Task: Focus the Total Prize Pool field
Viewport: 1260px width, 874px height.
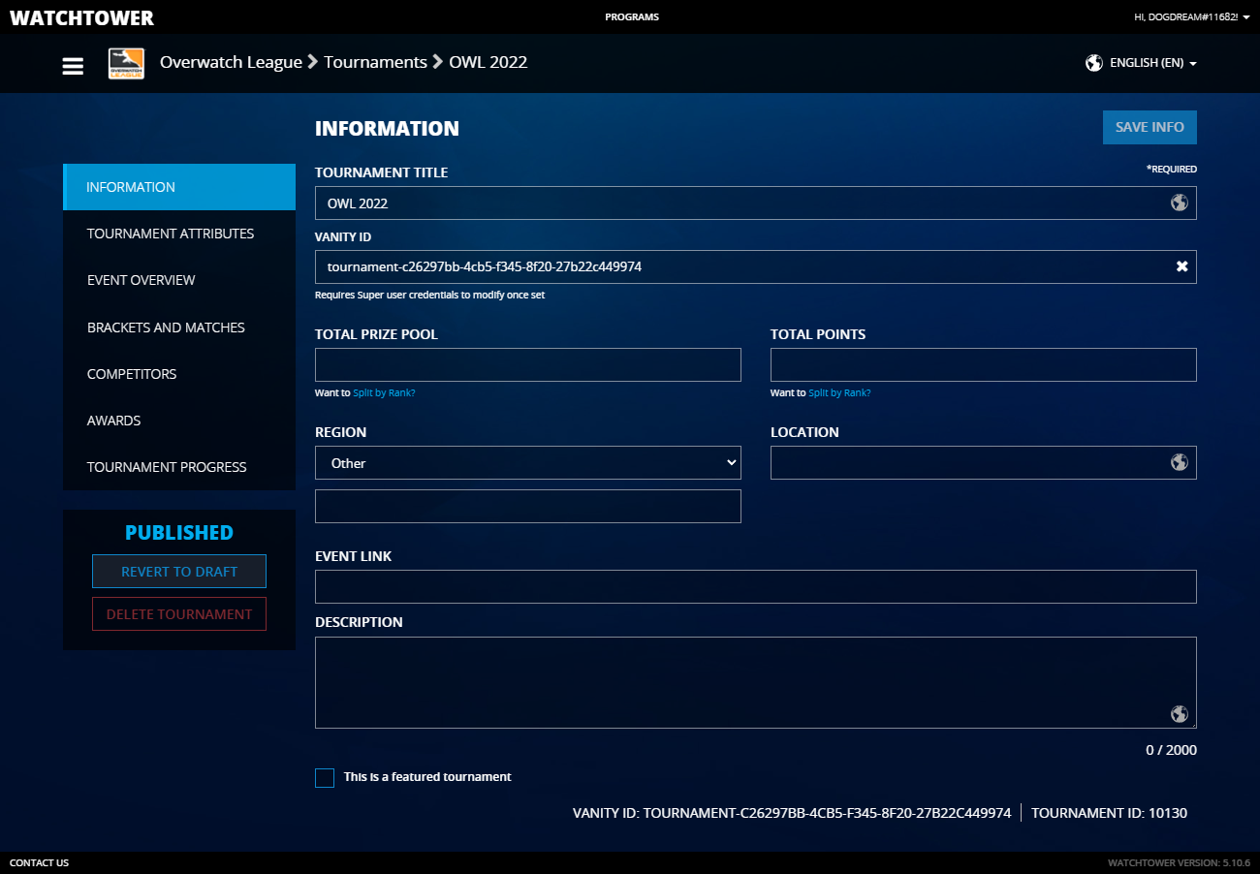Action: tap(528, 365)
